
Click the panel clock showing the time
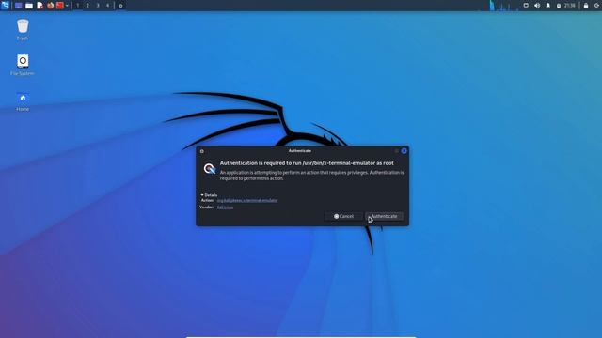click(570, 6)
